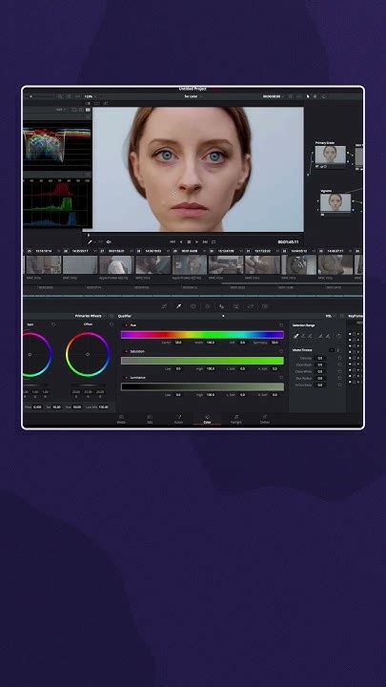Image resolution: width=386 pixels, height=687 pixels.
Task: Select clip thumbnail number 30
Action: coord(226,264)
